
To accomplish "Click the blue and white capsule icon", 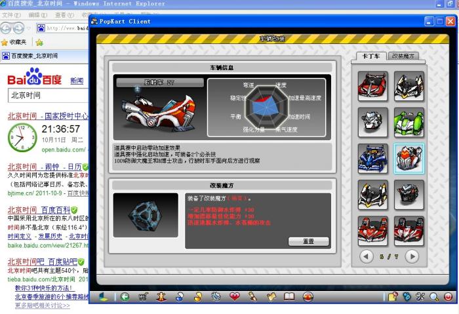I will (x=180, y=297).
